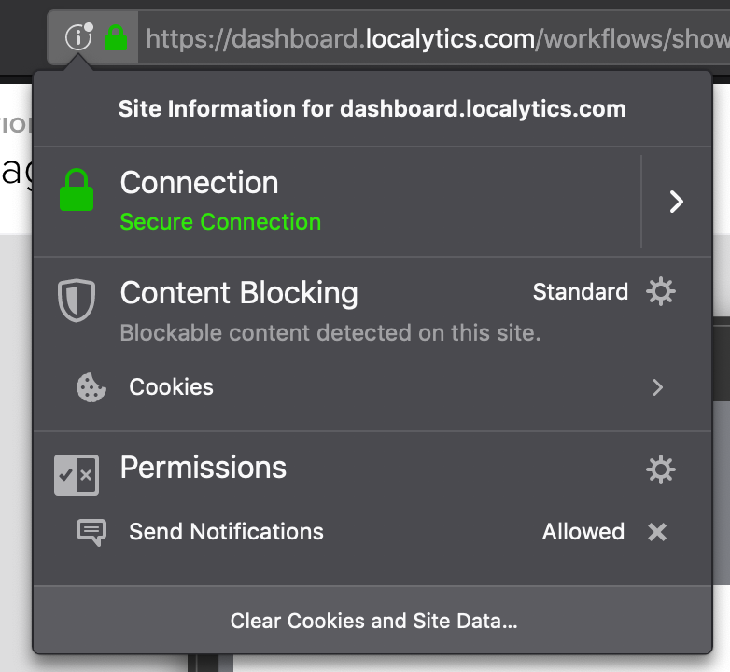Click the site information icon in address bar
Image resolution: width=730 pixels, height=672 pixels.
click(78, 37)
